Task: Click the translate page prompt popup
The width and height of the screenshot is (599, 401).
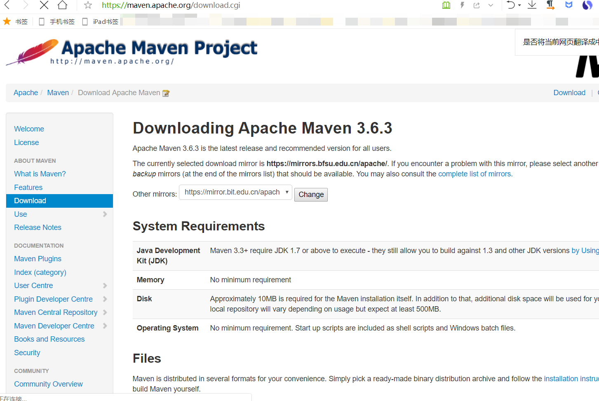Action: tap(557, 42)
